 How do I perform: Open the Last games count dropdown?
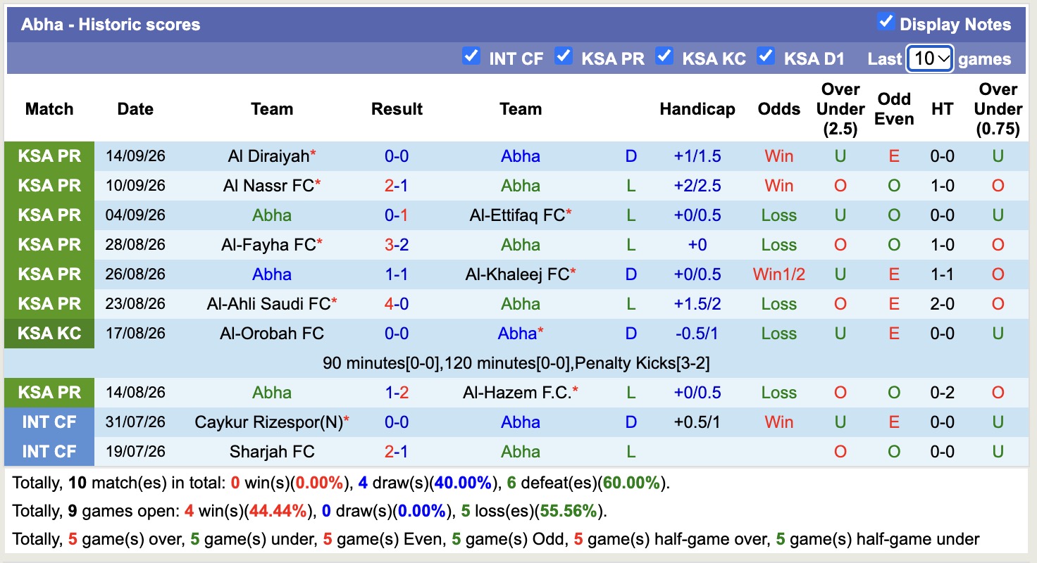pos(930,58)
